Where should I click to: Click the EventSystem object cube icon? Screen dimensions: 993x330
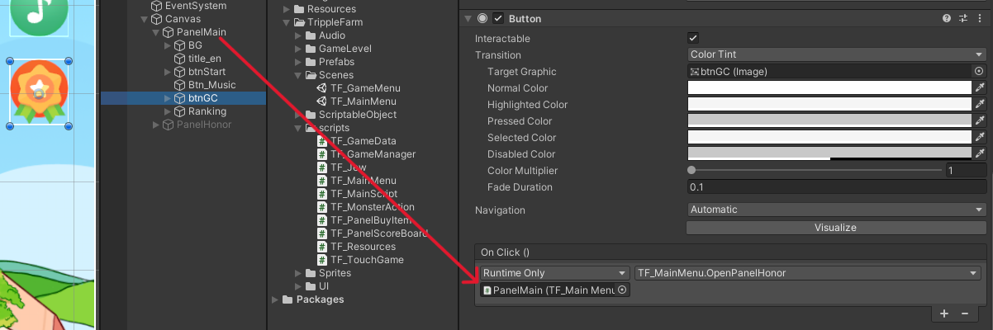click(157, 6)
